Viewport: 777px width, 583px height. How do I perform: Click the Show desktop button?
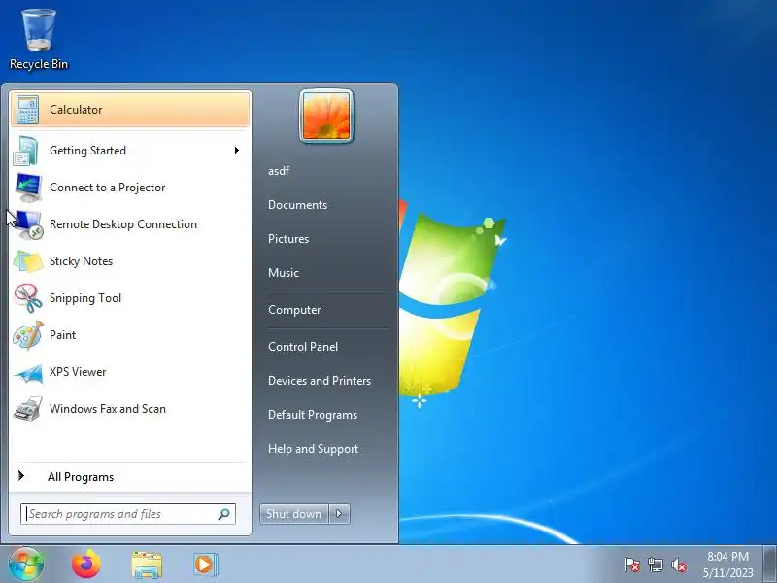(x=770, y=565)
